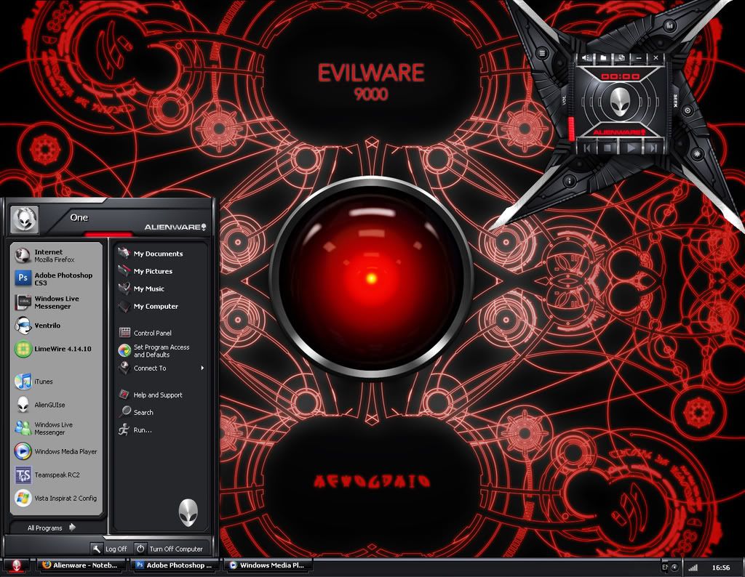Click Turn Off Computer button

click(170, 549)
